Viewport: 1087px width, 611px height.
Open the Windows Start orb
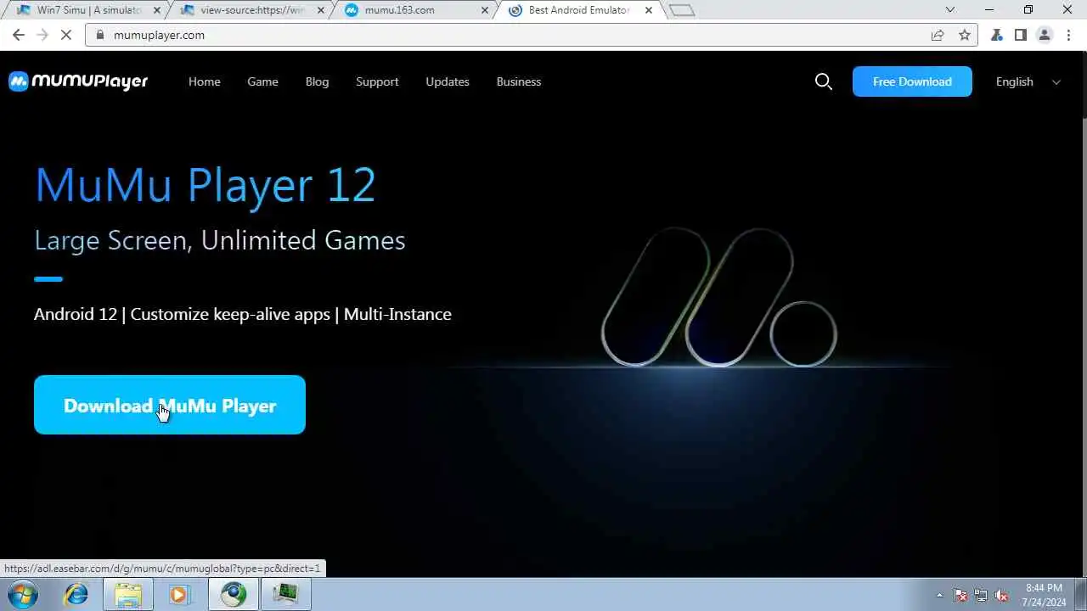pos(23,594)
